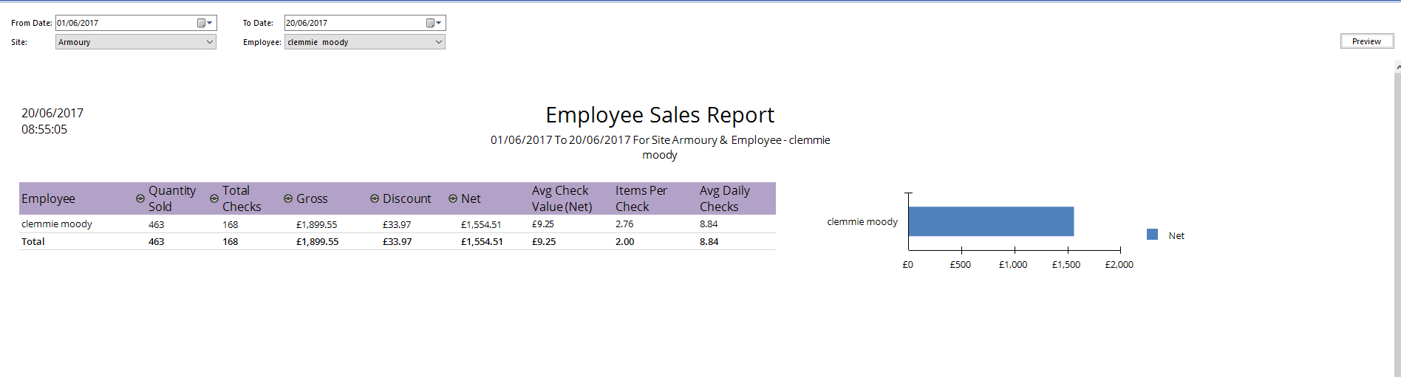
Task: Click the blue Net legend swatch
Action: coord(1152,235)
